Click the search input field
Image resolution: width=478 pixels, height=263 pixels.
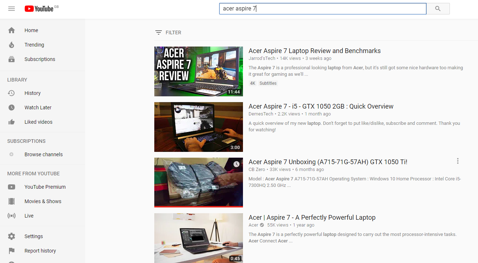323,9
